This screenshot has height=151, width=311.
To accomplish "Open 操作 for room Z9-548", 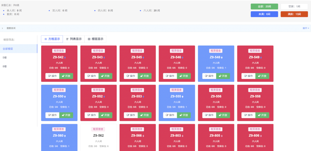I will click(209, 76).
